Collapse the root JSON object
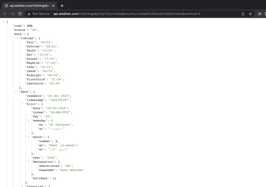 pyautogui.click(x=4, y=22)
